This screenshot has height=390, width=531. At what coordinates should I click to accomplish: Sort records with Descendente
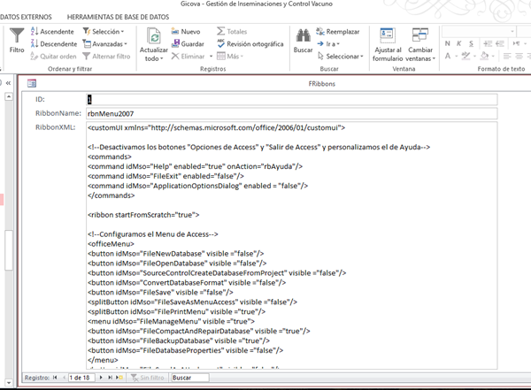(x=54, y=43)
